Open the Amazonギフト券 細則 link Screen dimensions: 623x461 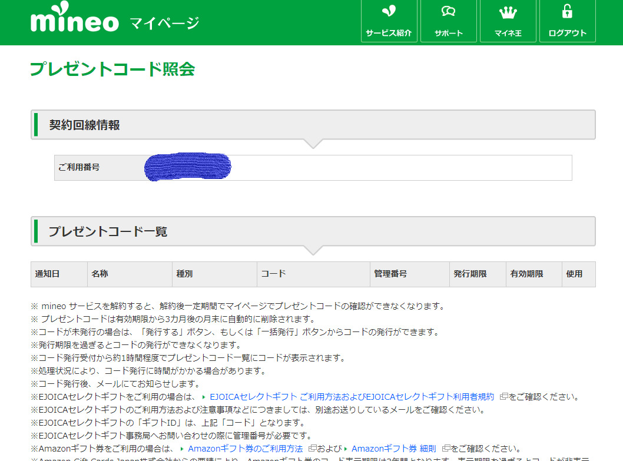[x=393, y=449]
